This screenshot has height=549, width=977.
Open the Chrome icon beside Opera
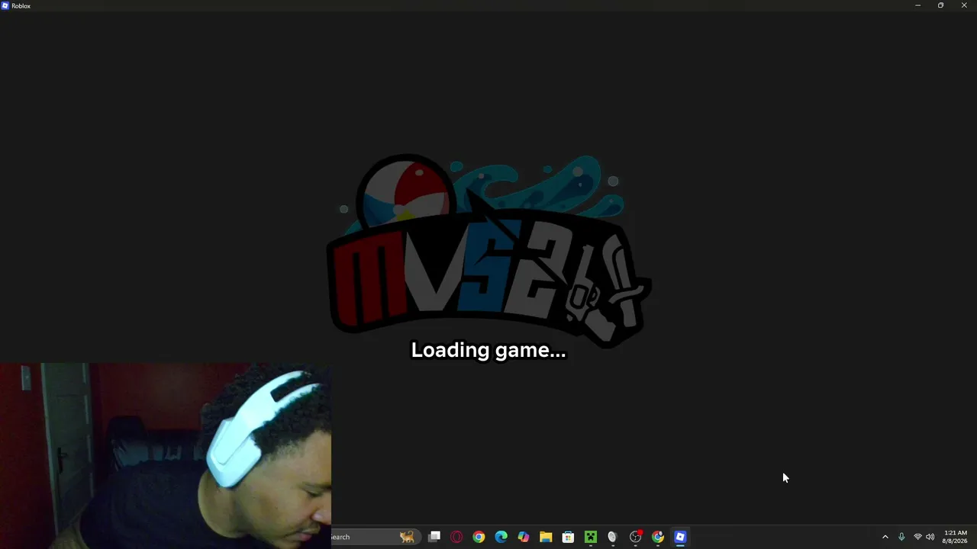(x=479, y=537)
